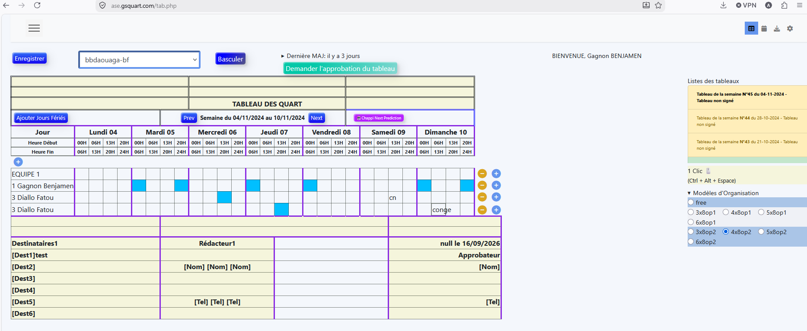Open the calendar icon in header

[764, 29]
